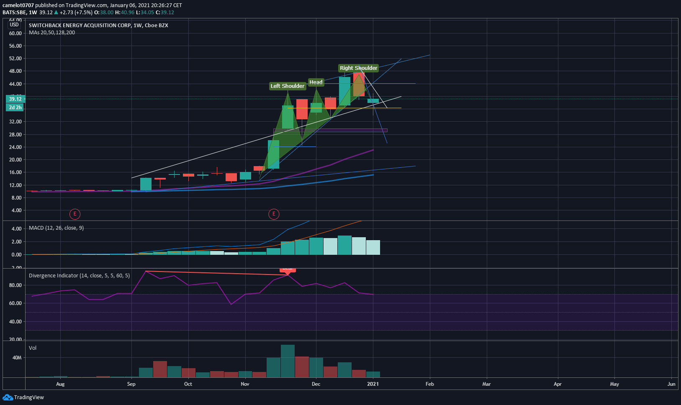Click the purple support zone rectangle
The height and width of the screenshot is (405, 681).
click(330, 131)
